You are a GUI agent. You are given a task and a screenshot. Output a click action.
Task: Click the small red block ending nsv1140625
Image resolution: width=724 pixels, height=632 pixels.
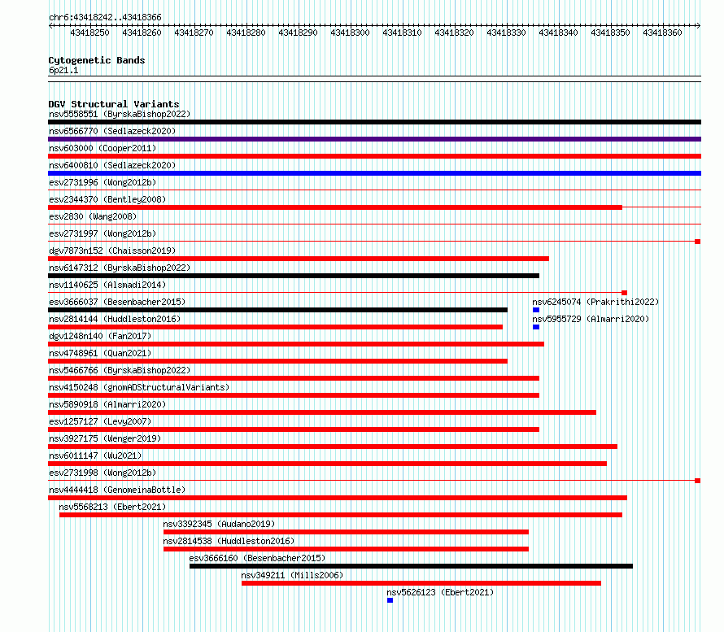coord(624,293)
